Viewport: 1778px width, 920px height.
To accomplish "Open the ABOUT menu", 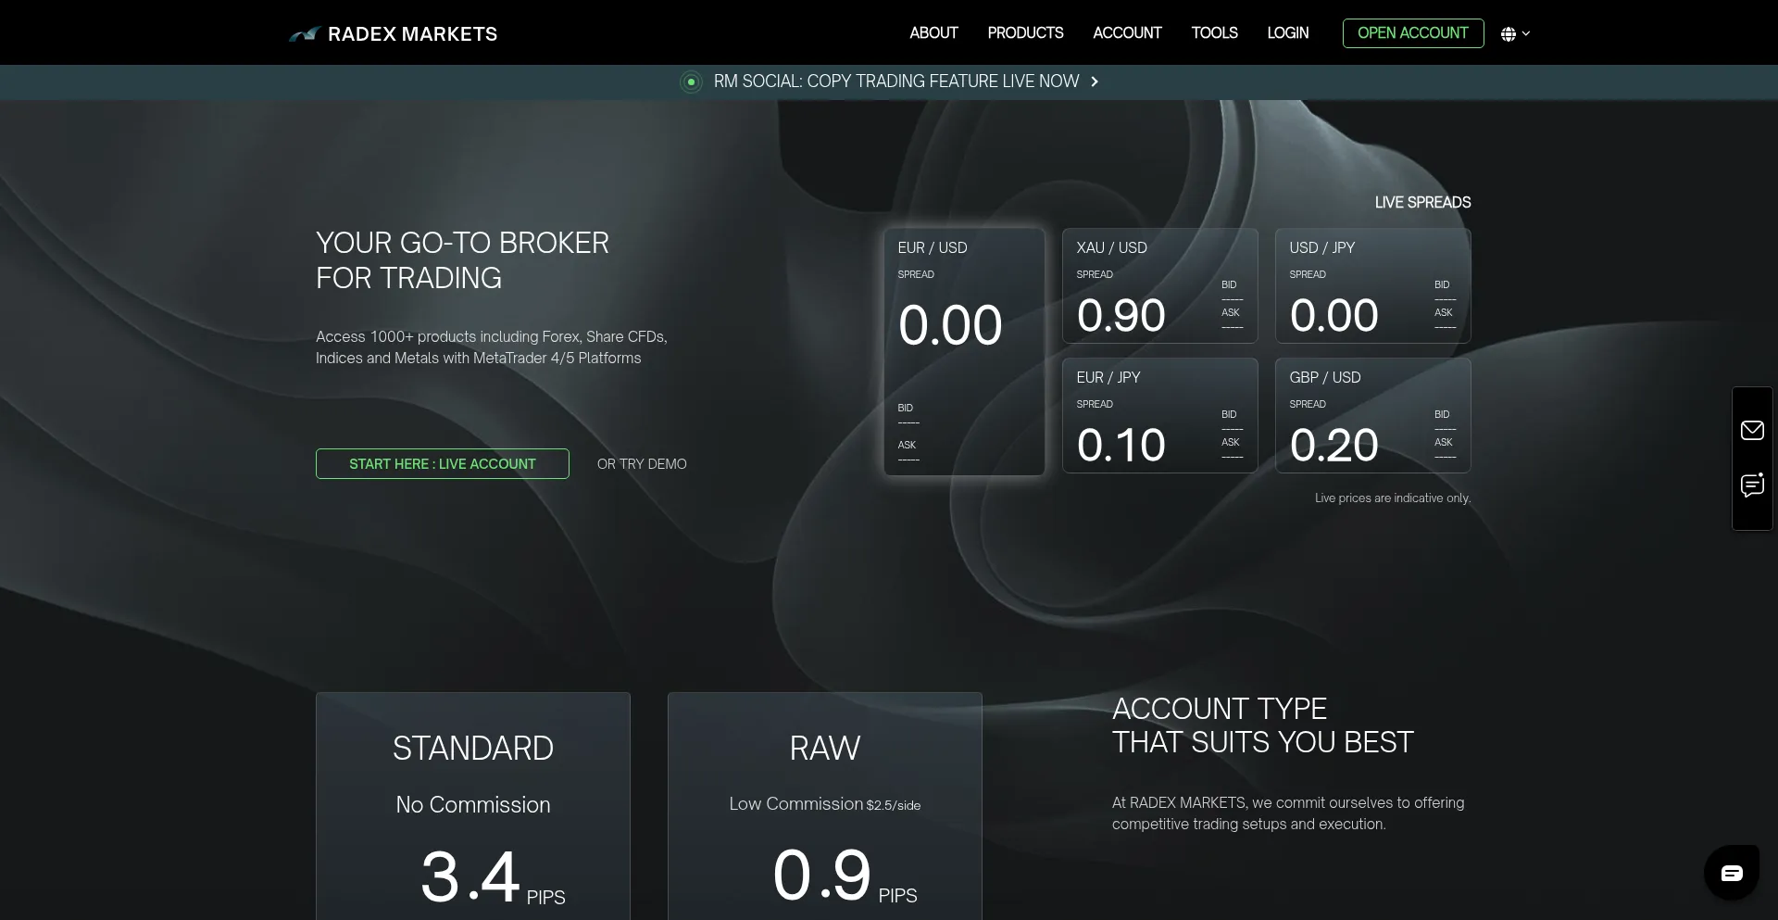I will coord(933,33).
